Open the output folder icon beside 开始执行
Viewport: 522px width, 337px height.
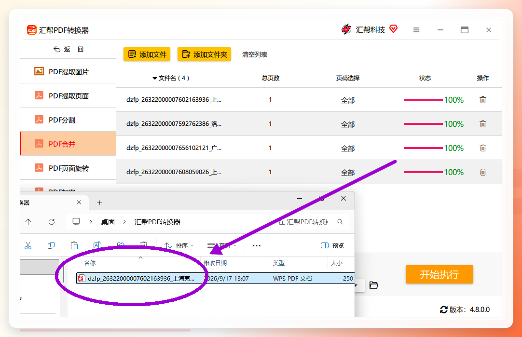click(x=374, y=285)
